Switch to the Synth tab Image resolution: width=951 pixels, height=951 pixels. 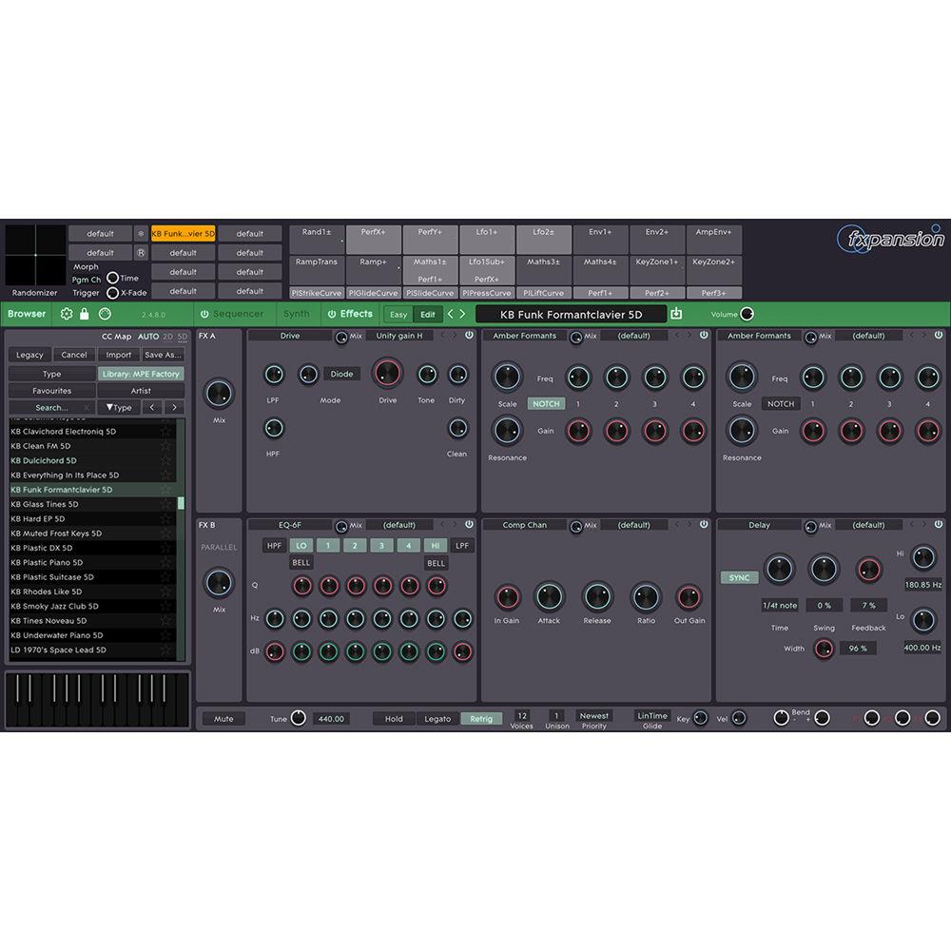297,314
